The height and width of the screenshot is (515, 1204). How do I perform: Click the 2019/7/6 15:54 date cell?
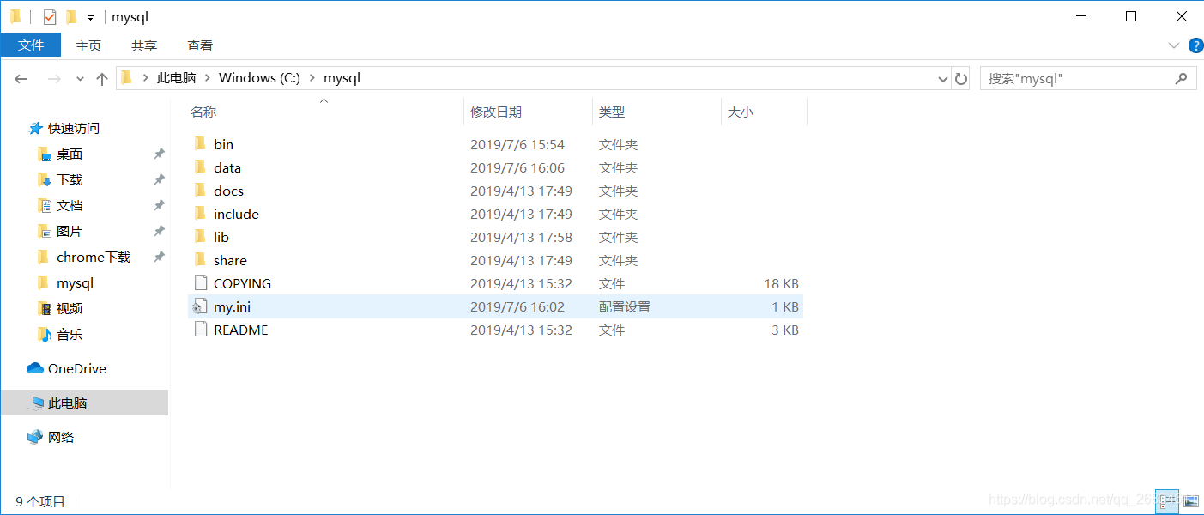point(517,144)
